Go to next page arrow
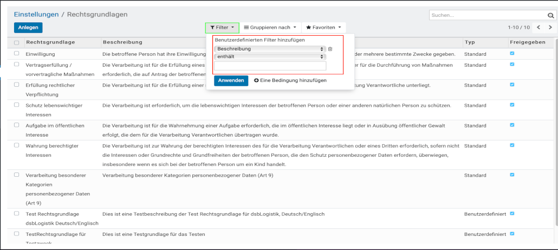This screenshot has width=558, height=250. click(550, 27)
